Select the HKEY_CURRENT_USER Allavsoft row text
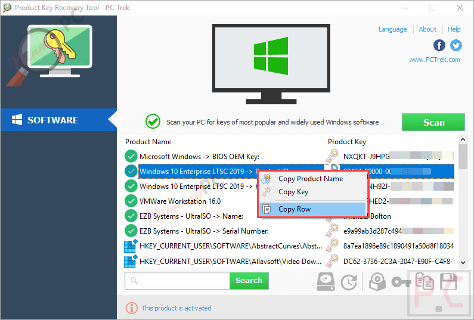 point(230,262)
